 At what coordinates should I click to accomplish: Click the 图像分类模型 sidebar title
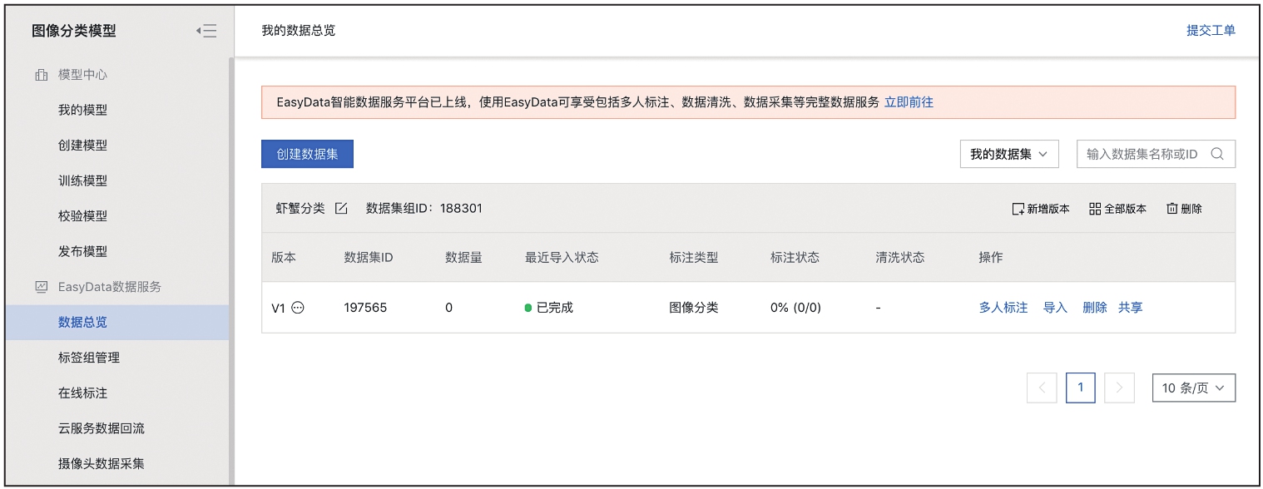[74, 31]
